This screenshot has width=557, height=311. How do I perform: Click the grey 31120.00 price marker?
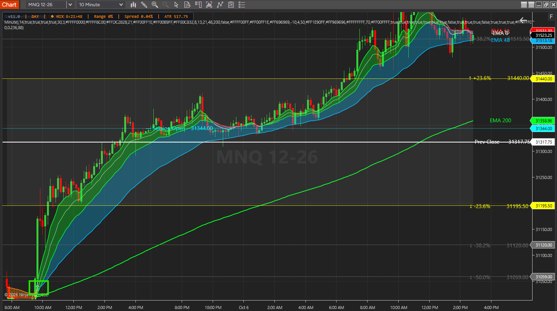click(x=543, y=245)
